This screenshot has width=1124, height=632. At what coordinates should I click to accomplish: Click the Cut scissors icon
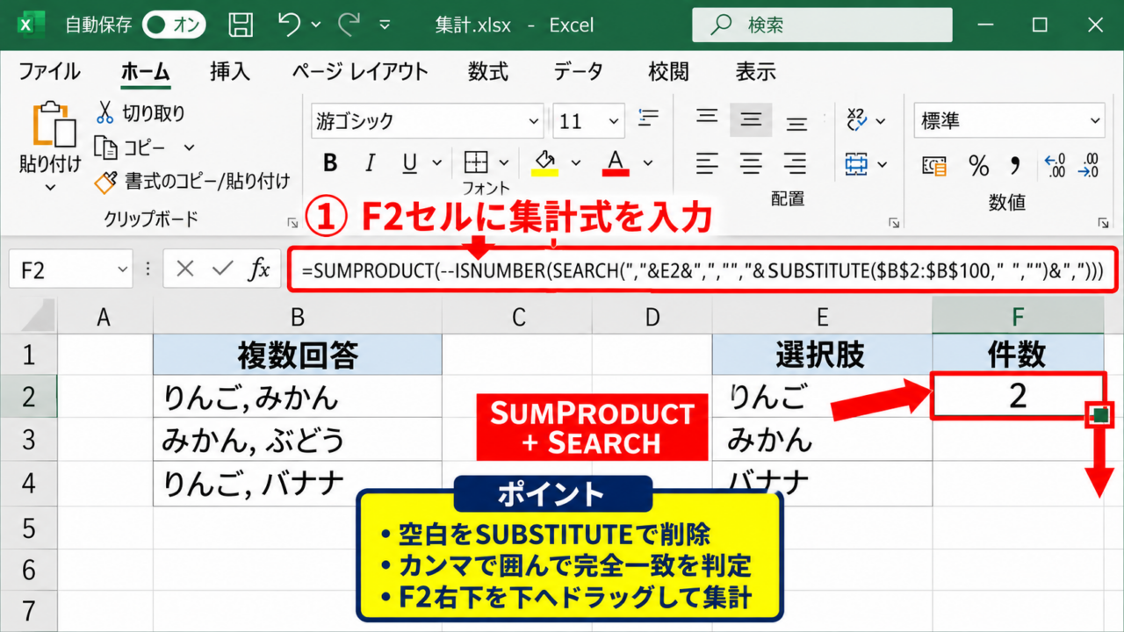pyautogui.click(x=105, y=112)
